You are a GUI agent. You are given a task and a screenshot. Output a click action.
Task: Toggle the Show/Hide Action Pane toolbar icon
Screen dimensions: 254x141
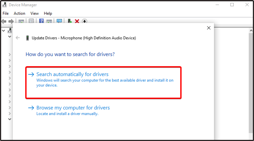click(49, 21)
